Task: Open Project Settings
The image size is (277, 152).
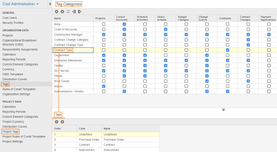Action: (x=13, y=141)
